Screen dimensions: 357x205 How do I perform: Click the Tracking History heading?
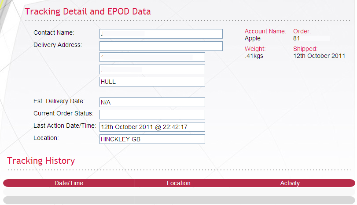point(41,161)
